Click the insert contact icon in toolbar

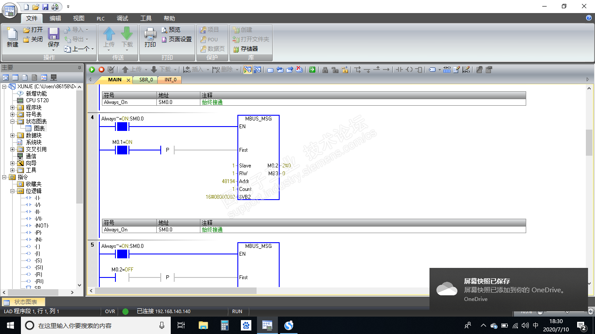coord(399,70)
